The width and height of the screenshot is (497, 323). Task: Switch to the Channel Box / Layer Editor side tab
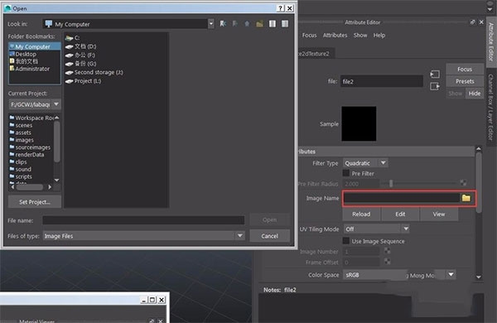pyautogui.click(x=490, y=108)
